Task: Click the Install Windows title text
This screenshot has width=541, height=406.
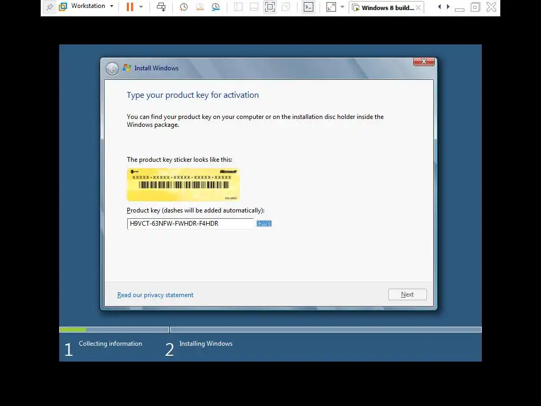Action: (x=156, y=68)
